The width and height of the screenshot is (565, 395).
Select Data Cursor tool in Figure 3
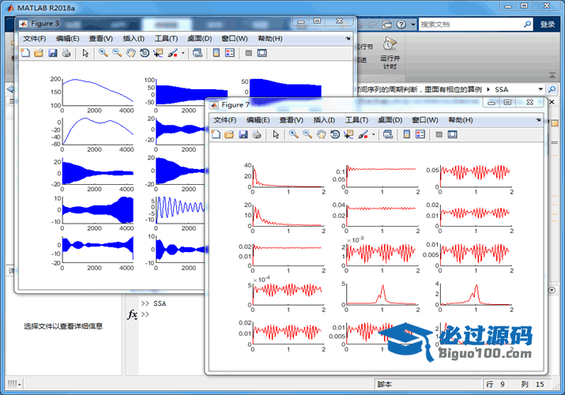[158, 53]
